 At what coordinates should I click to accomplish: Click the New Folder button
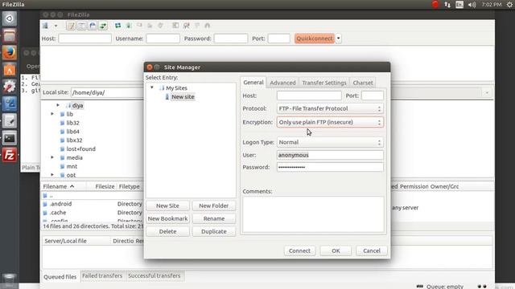pos(214,206)
